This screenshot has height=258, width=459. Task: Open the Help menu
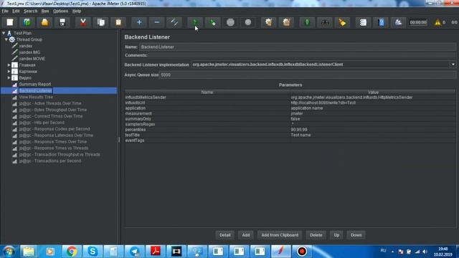pyautogui.click(x=77, y=11)
